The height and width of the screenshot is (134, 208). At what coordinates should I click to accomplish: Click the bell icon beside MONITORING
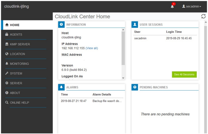[x=7, y=64]
